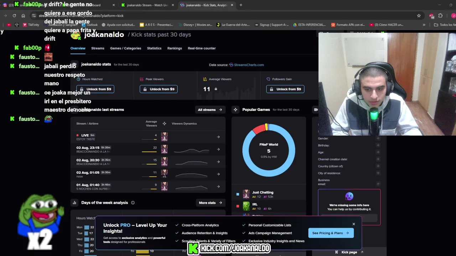Viewport: 456px width, 256px height.
Task: Expand the Country (citizen of) plus icon
Action: point(378,166)
